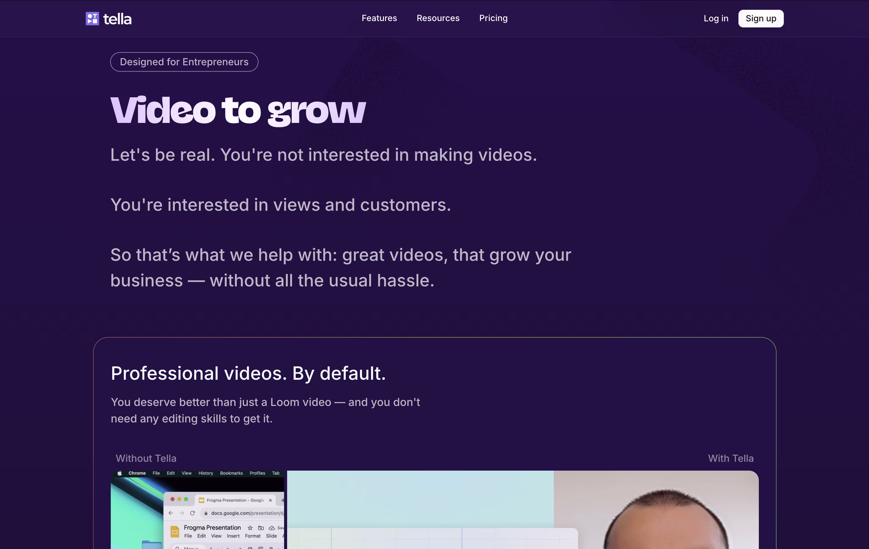Open Profiles in the preview macOS menu bar
The image size is (869, 549).
coord(257,473)
